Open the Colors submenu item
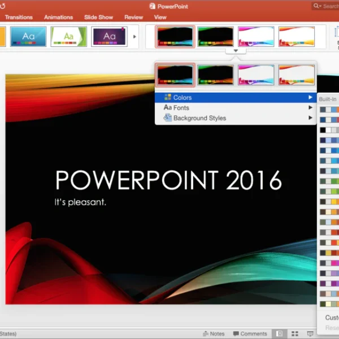This screenshot has width=339, height=339. [236, 98]
